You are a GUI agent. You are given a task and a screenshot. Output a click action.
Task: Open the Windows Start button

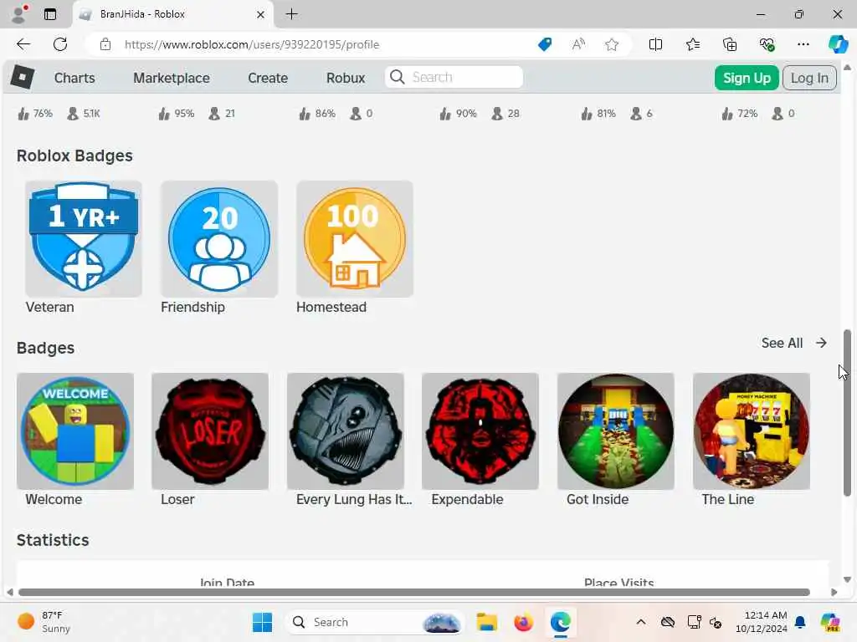pyautogui.click(x=262, y=622)
